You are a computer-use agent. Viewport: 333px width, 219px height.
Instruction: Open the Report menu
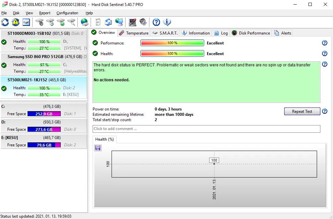pyautogui.click(x=45, y=13)
